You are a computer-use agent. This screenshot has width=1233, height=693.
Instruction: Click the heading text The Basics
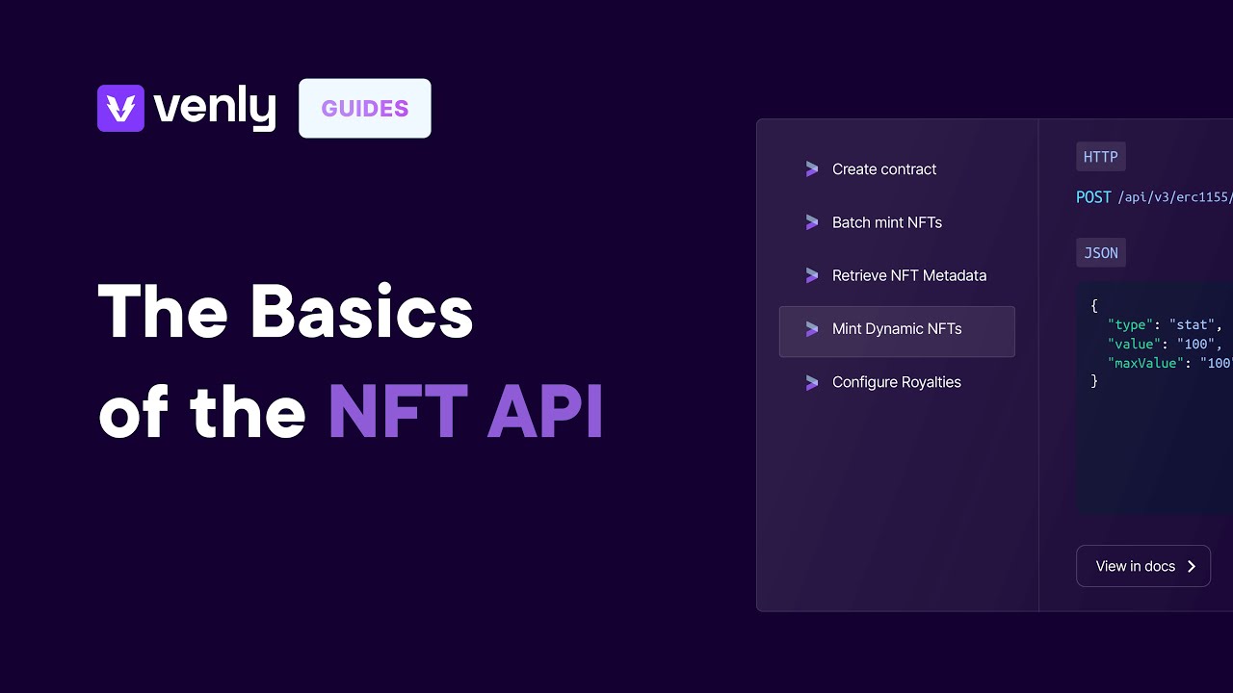(x=286, y=312)
